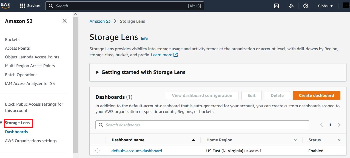Click the search magnifier in dashboards field
The image size is (350, 158).
[101, 125]
